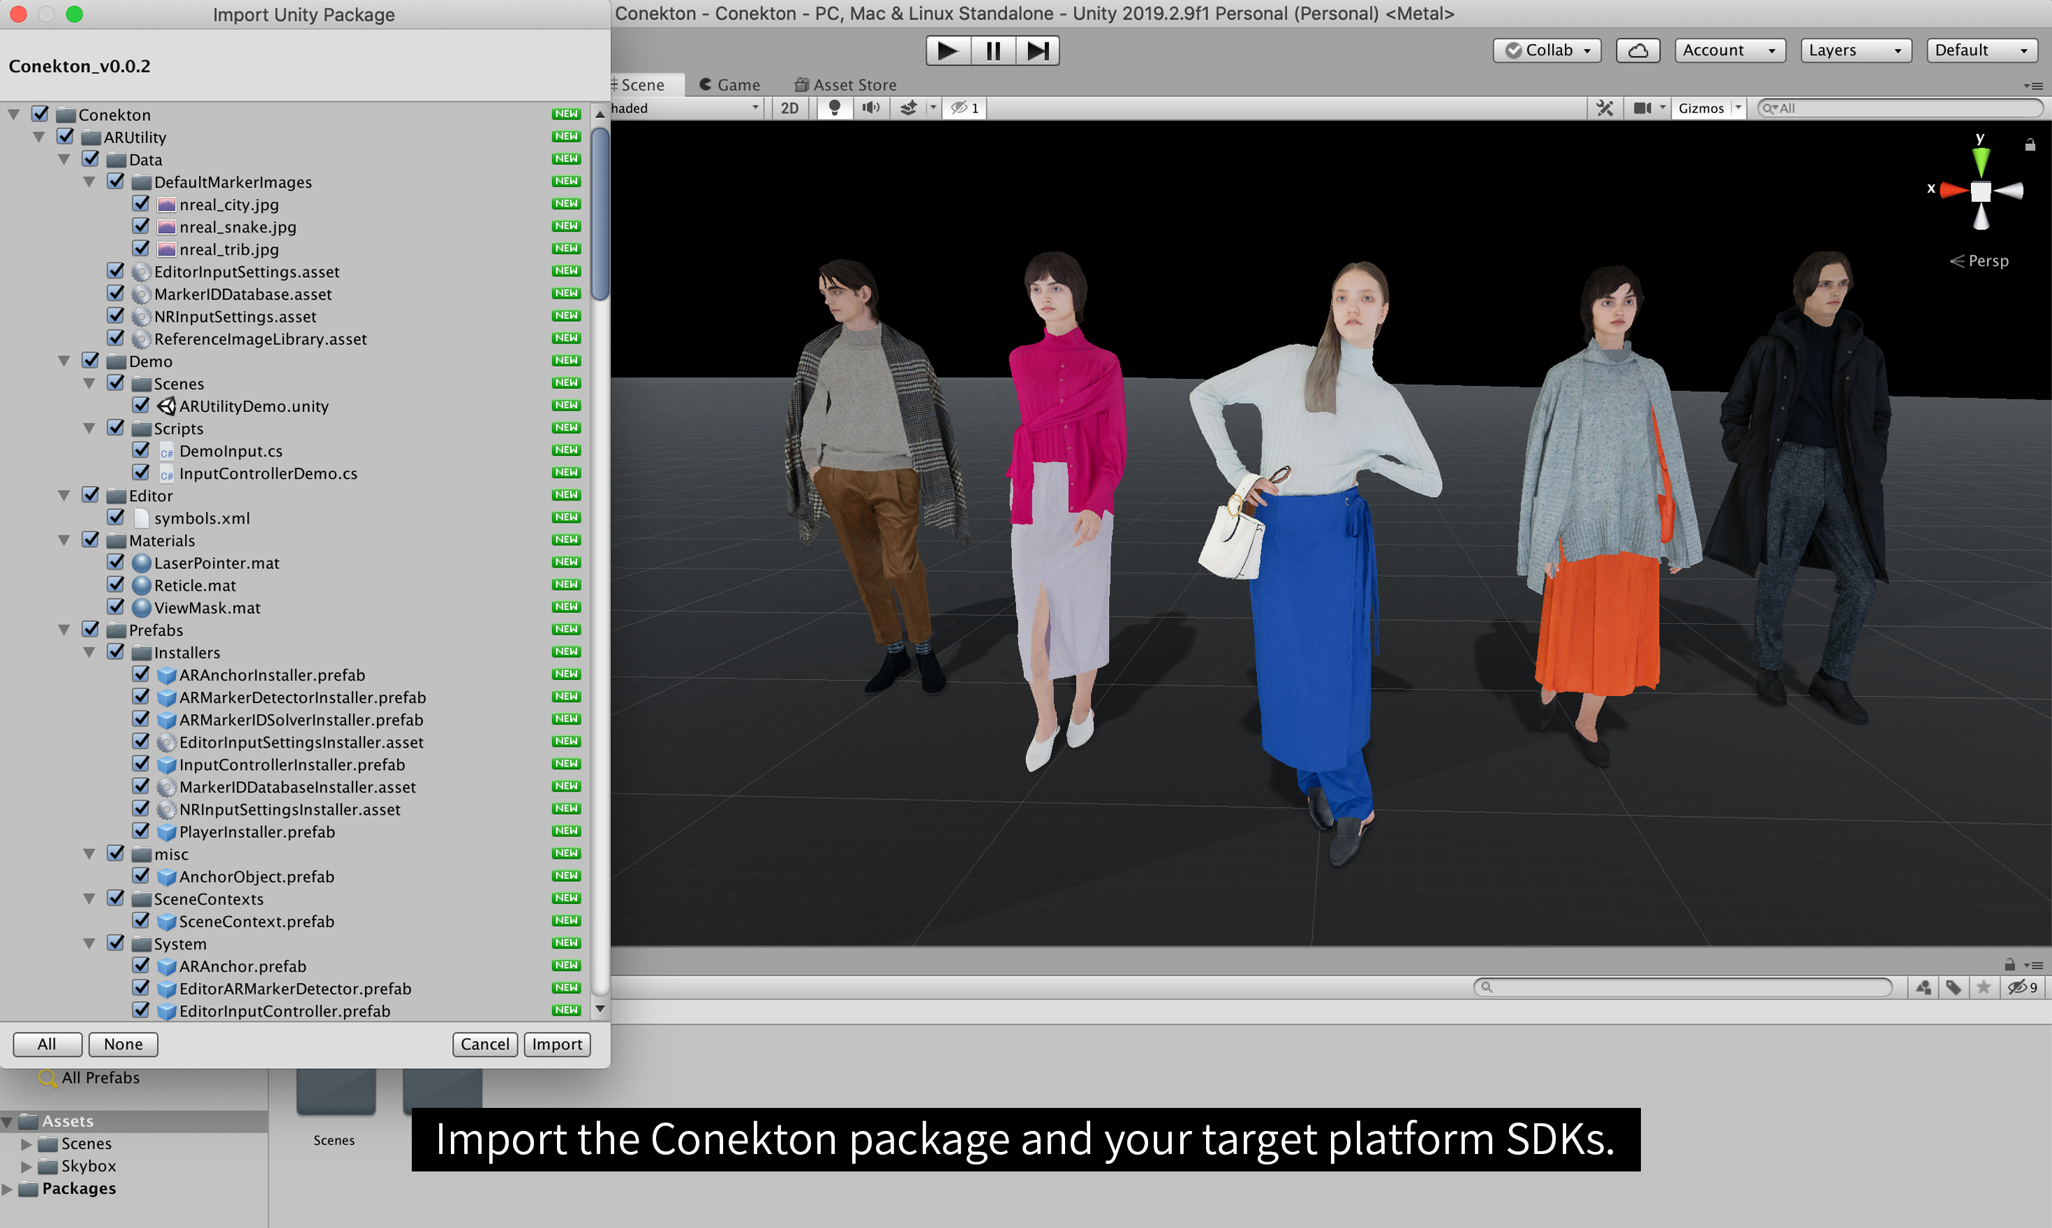Open the cloud services panel icon

pos(1637,50)
